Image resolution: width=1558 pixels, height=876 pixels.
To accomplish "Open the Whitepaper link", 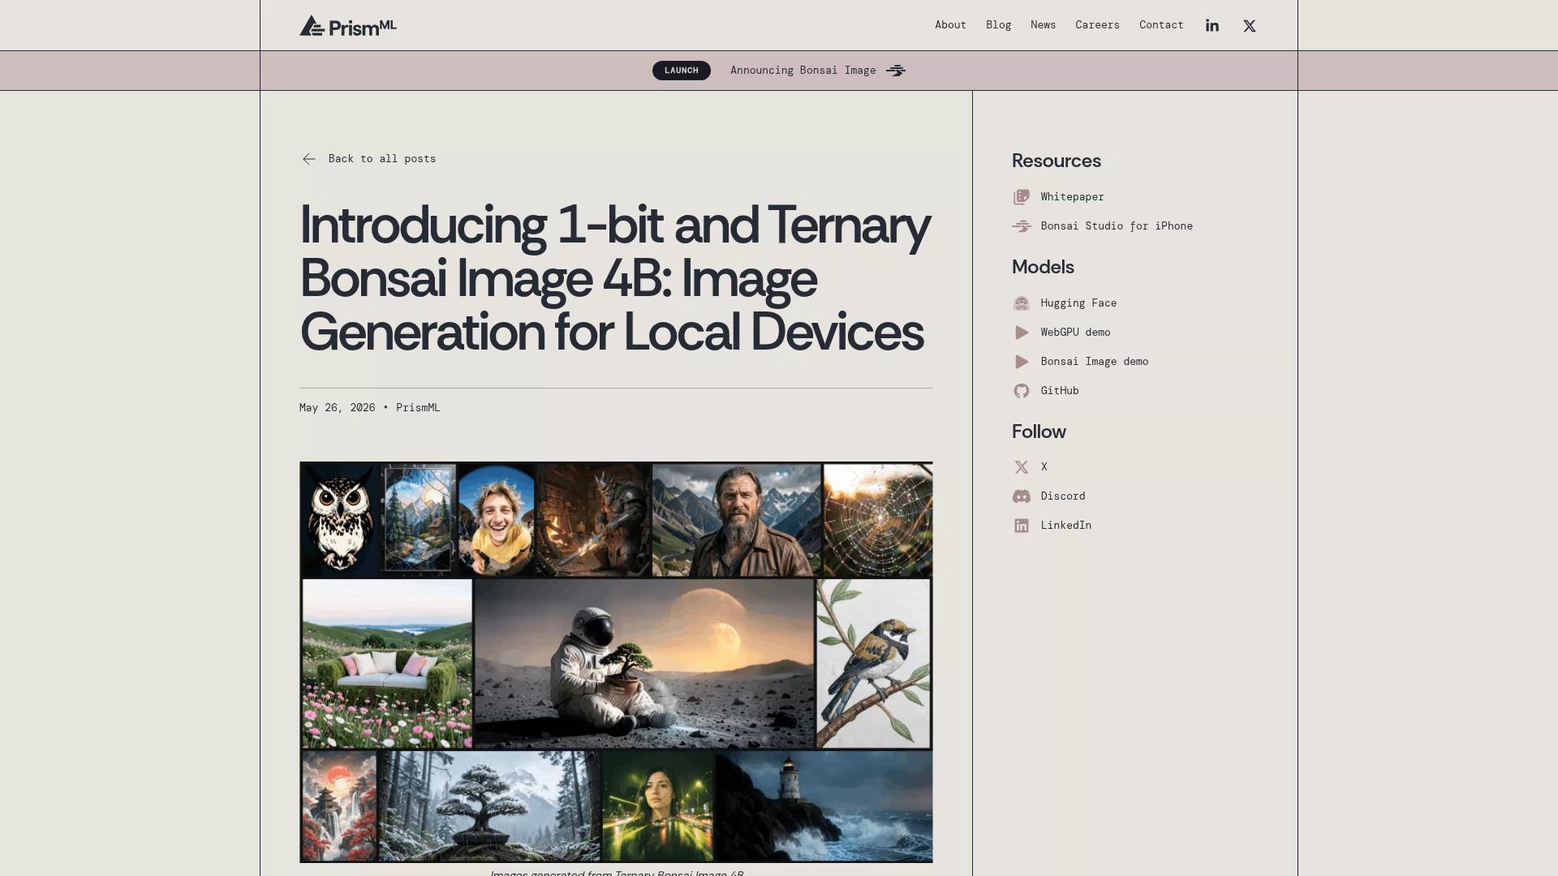I will [1072, 197].
